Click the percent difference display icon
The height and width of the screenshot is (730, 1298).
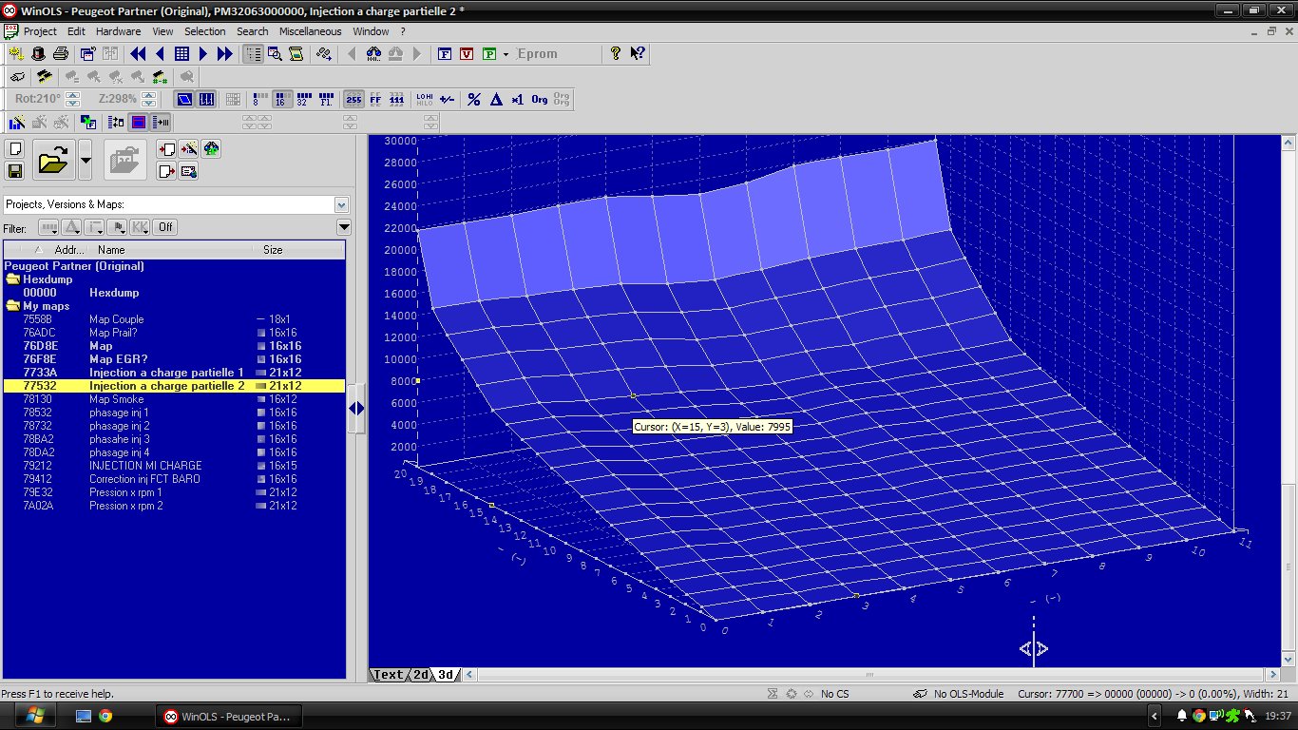tap(474, 99)
